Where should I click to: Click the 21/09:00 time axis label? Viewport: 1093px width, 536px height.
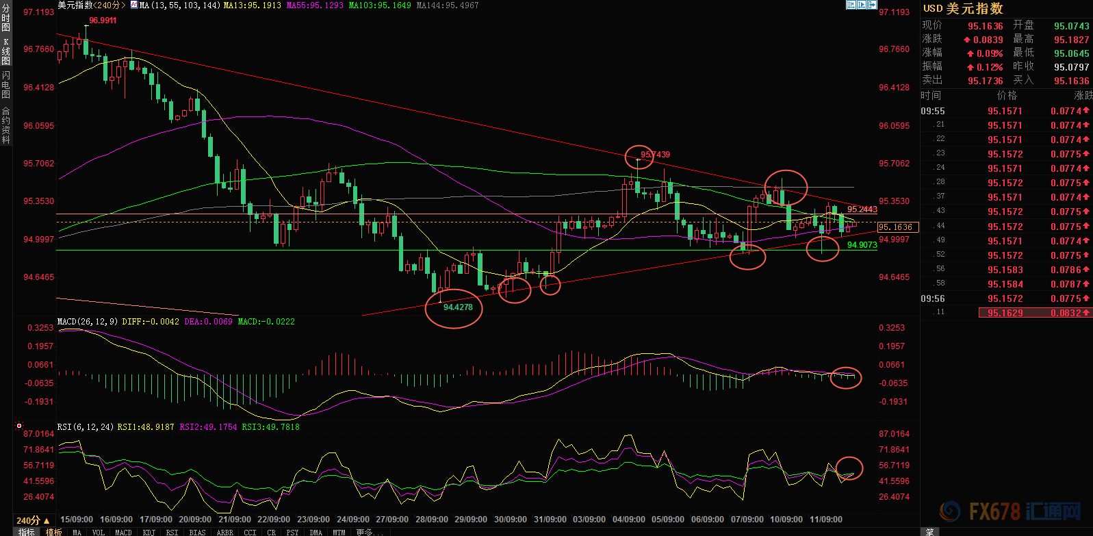pyautogui.click(x=234, y=520)
